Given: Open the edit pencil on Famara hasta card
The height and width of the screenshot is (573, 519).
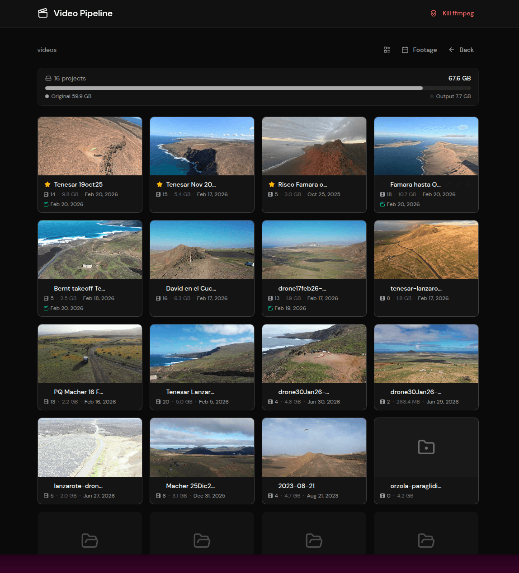Looking at the screenshot, I should 448,184.
